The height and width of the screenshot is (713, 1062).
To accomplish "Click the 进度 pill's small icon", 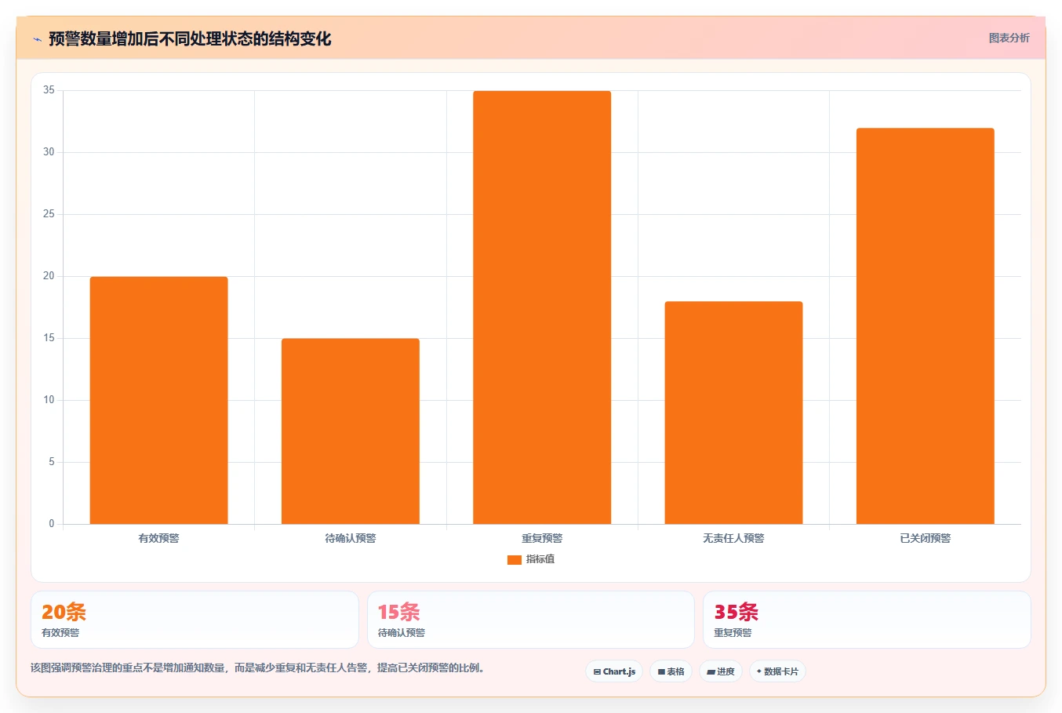I will 711,672.
